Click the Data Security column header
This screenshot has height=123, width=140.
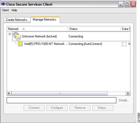[x=125, y=29]
